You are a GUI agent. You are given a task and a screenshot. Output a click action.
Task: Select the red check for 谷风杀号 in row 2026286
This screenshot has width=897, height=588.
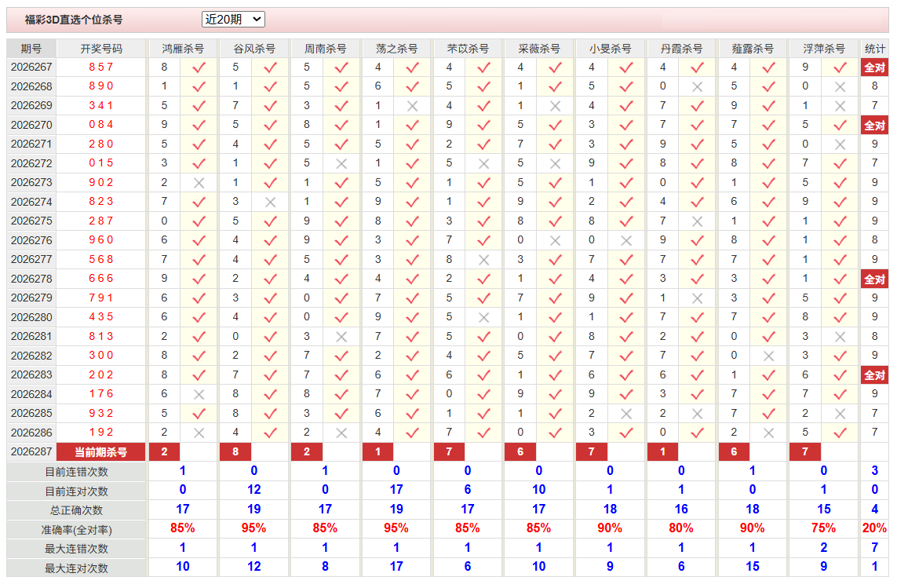click(x=271, y=433)
